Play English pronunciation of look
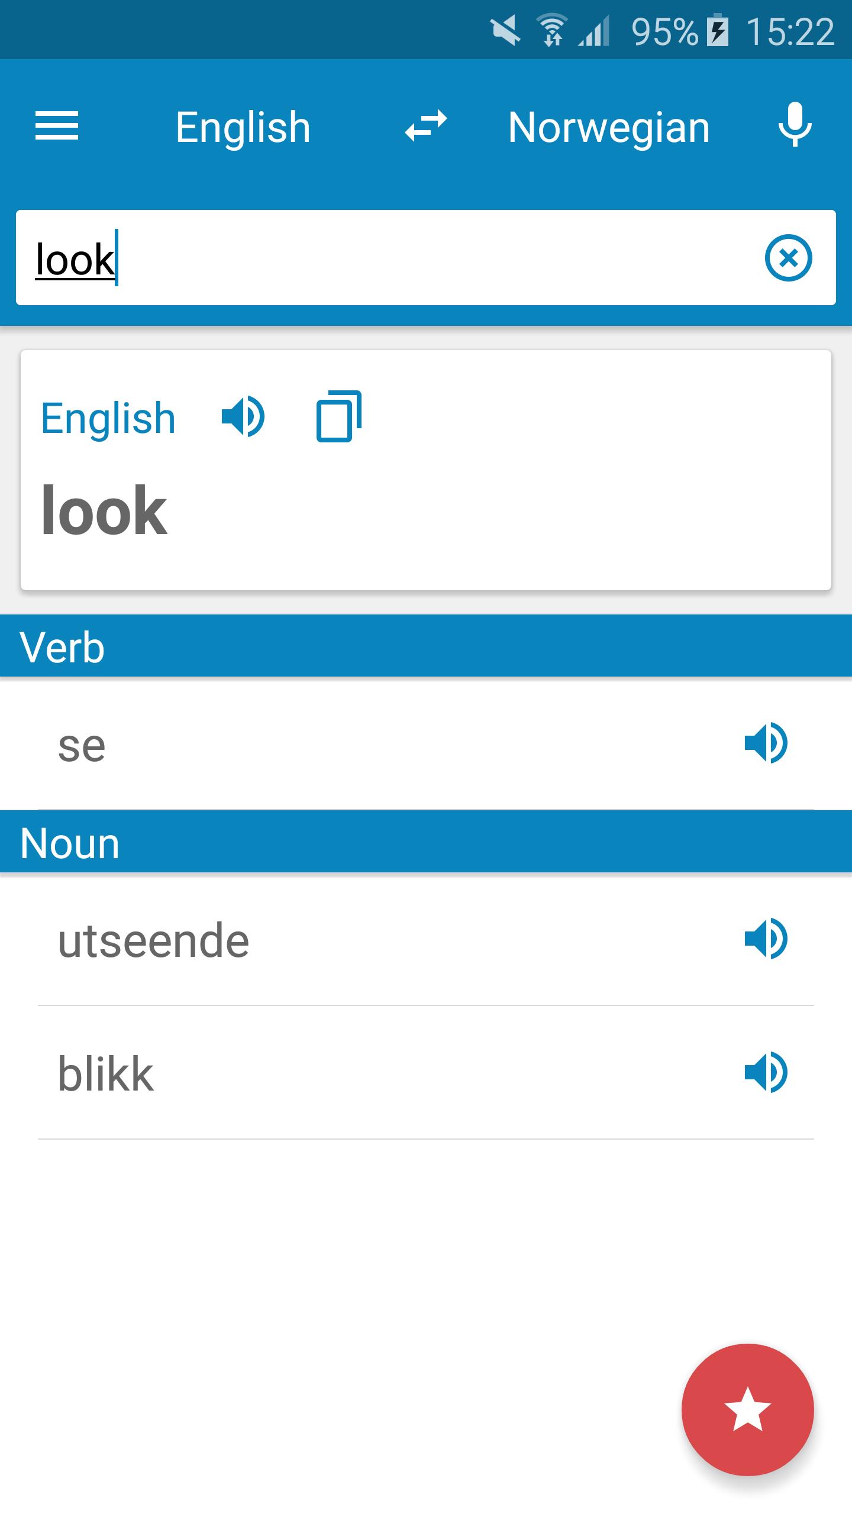Viewport: 852px width, 1514px height. (x=243, y=417)
